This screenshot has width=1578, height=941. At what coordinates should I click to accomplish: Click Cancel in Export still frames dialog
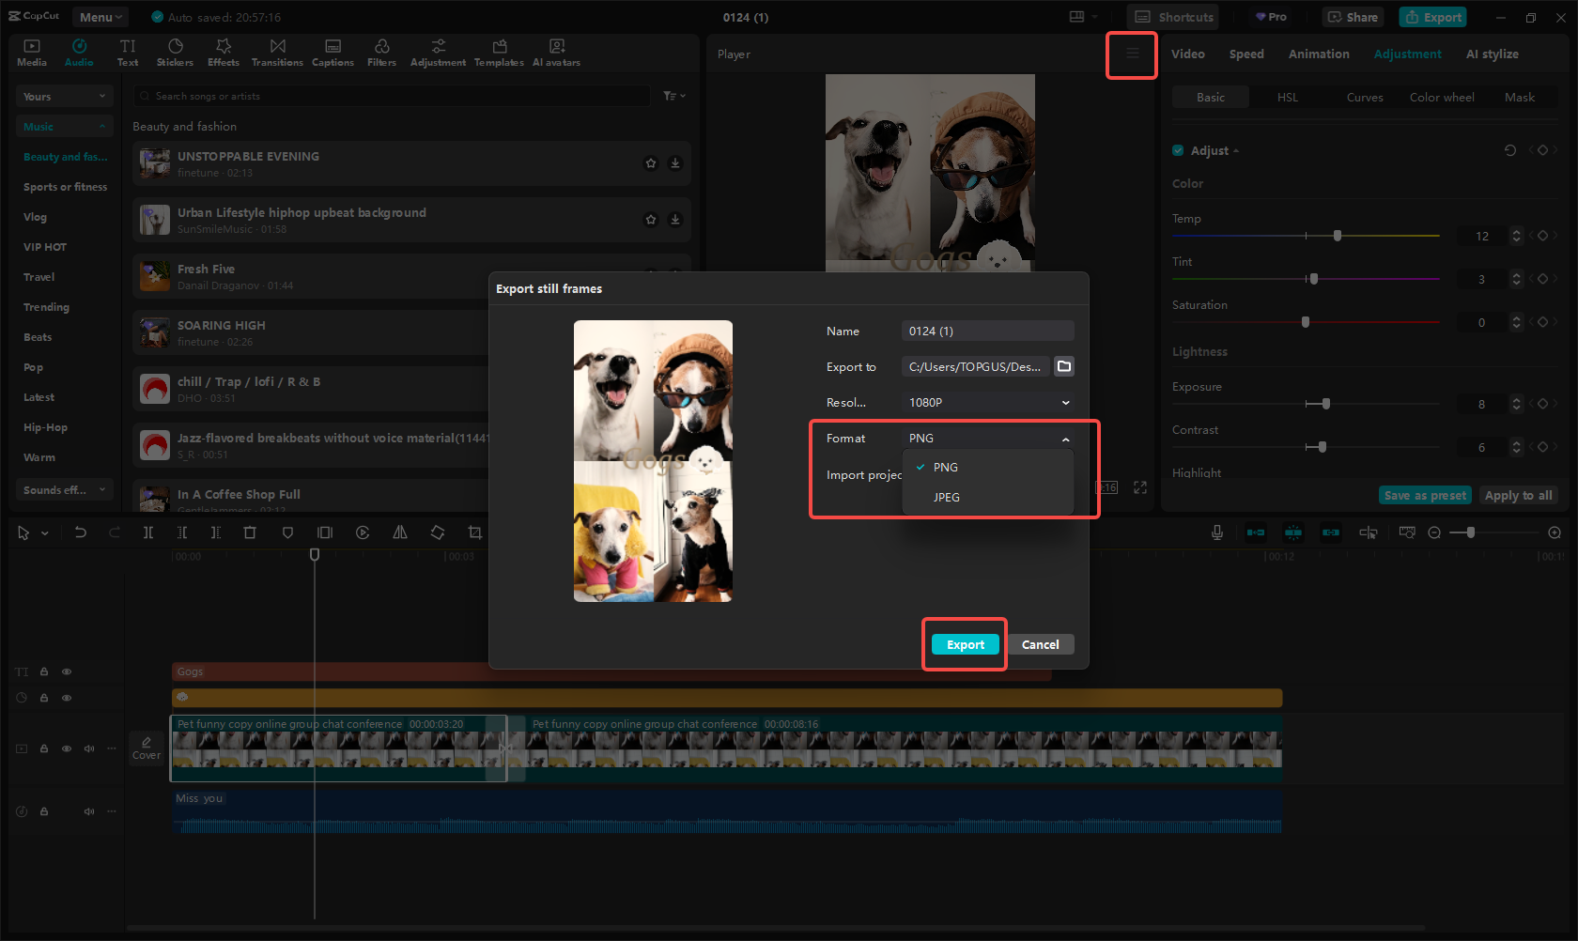click(1040, 644)
